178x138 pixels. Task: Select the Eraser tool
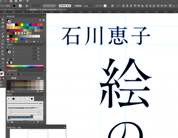pos(3,37)
